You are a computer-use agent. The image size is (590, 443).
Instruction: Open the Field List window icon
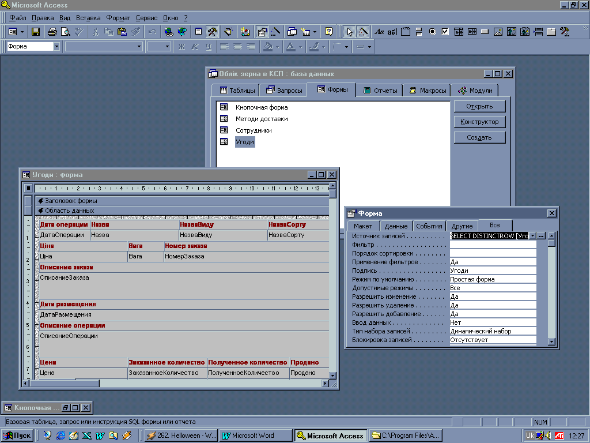198,32
